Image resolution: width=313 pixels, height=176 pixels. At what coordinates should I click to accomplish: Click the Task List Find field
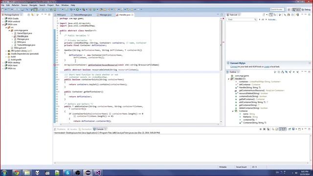[x=242, y=20]
